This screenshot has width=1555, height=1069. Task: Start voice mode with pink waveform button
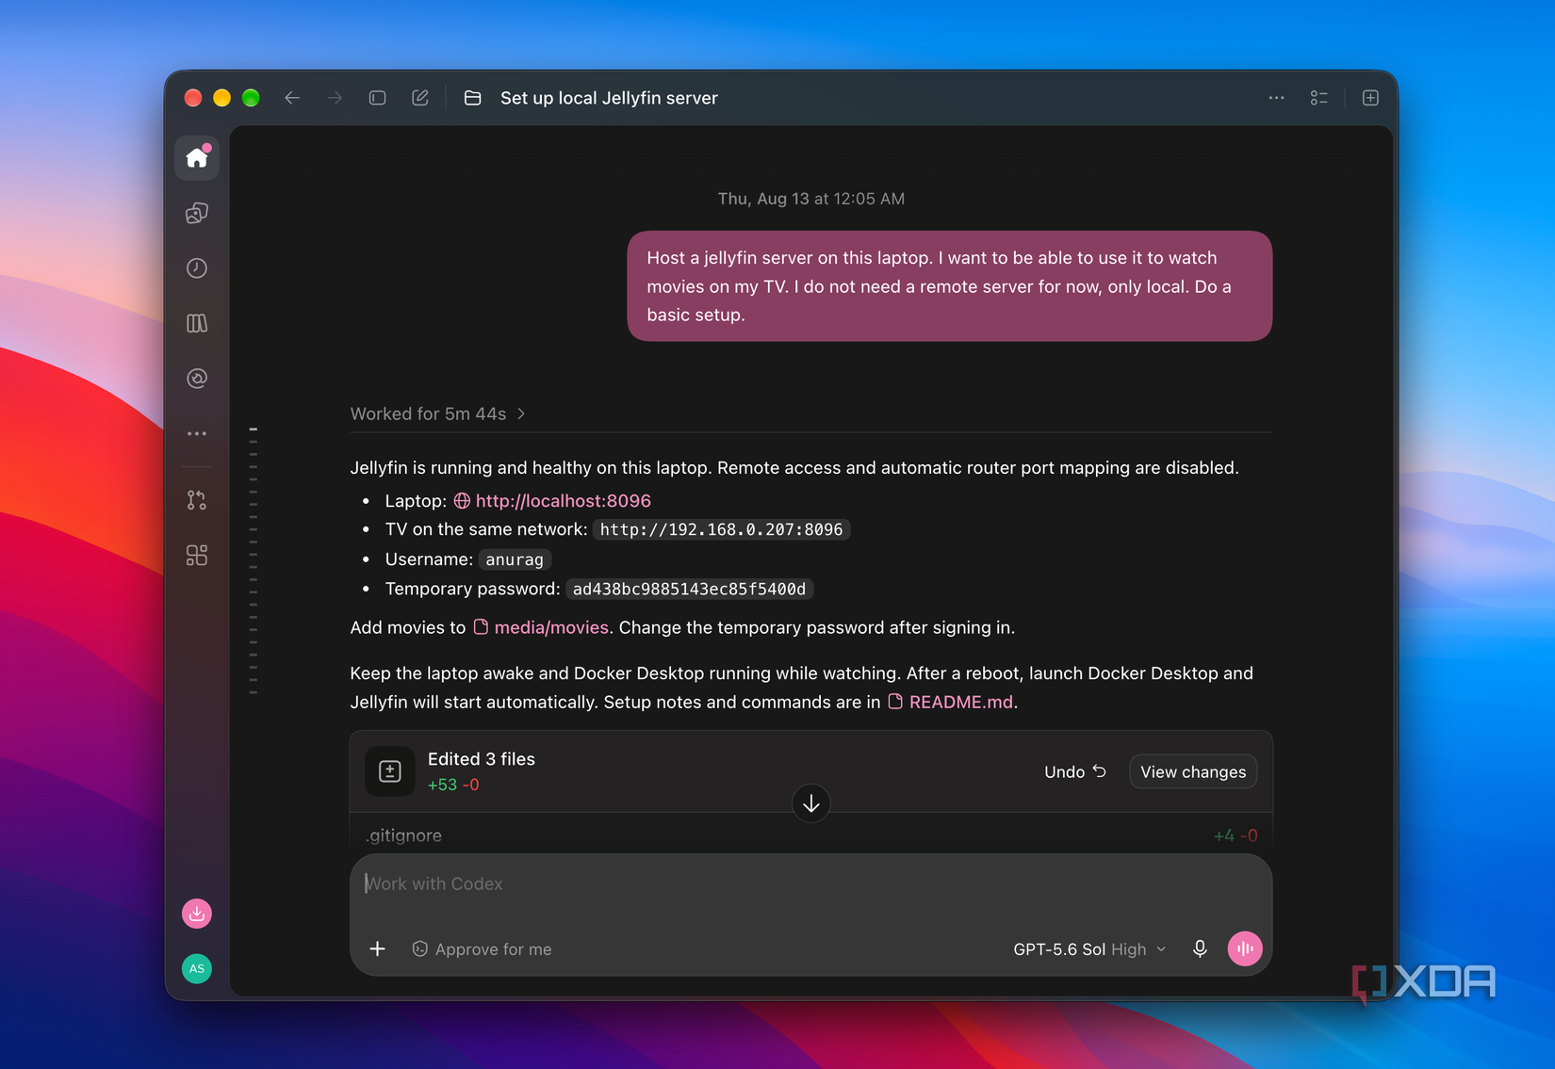(1245, 948)
